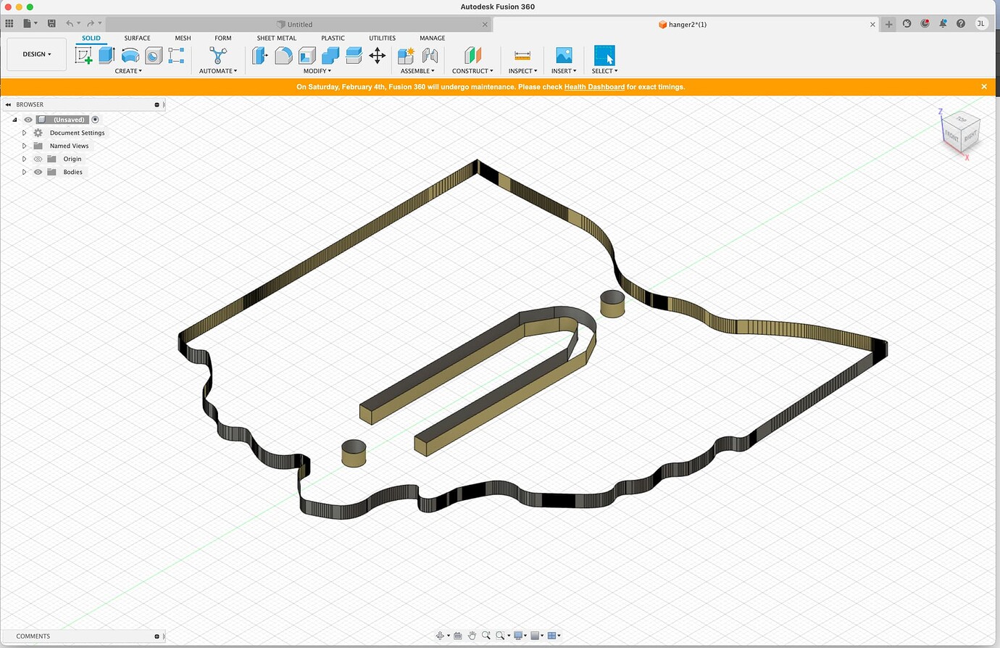Switch to the Sheet Metal tab
The image size is (1000, 648).
[276, 38]
